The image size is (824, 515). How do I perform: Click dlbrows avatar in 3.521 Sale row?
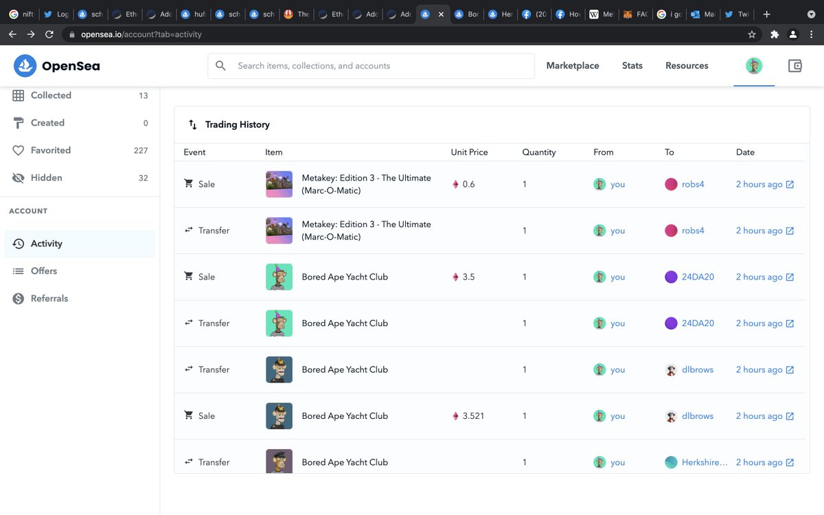pyautogui.click(x=672, y=416)
